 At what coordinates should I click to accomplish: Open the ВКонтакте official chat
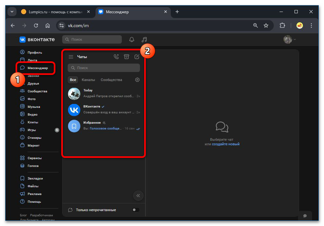(x=104, y=109)
